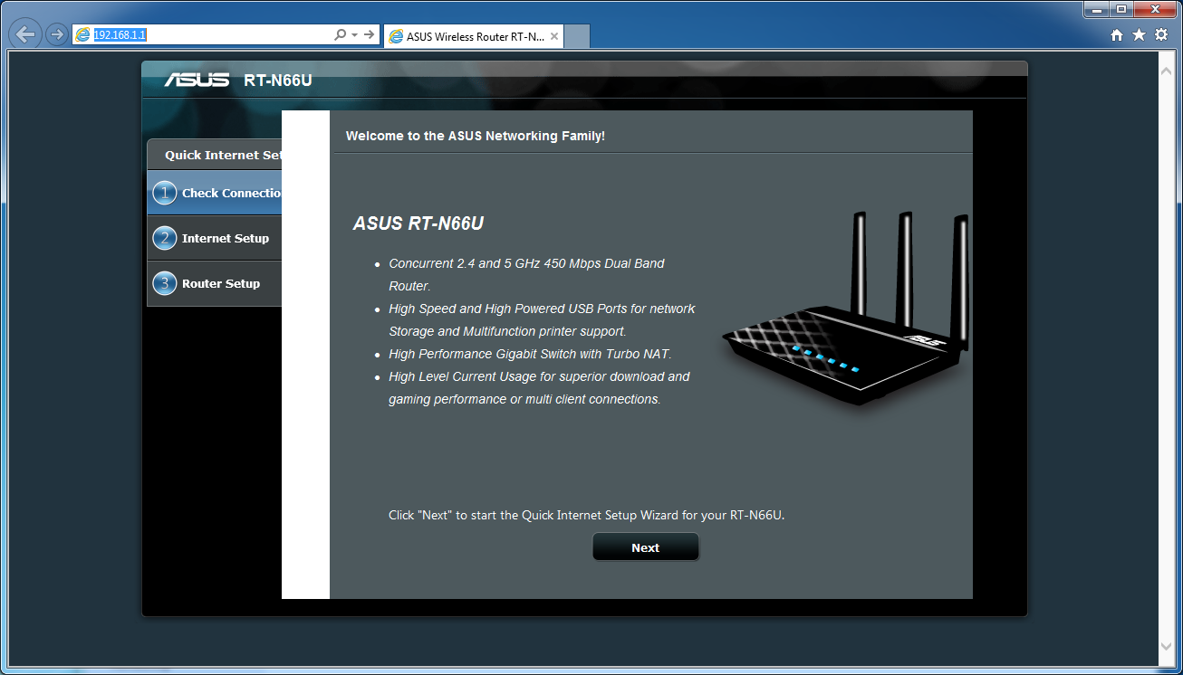This screenshot has height=675, width=1183.
Task: Close the ASUS Wireless Router tab
Action: (554, 37)
